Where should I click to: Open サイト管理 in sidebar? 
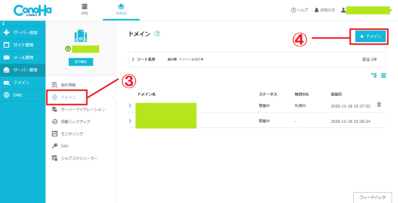(x=23, y=45)
